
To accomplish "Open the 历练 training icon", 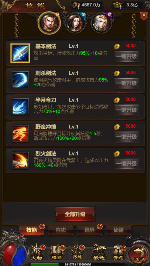I will 77,252.
